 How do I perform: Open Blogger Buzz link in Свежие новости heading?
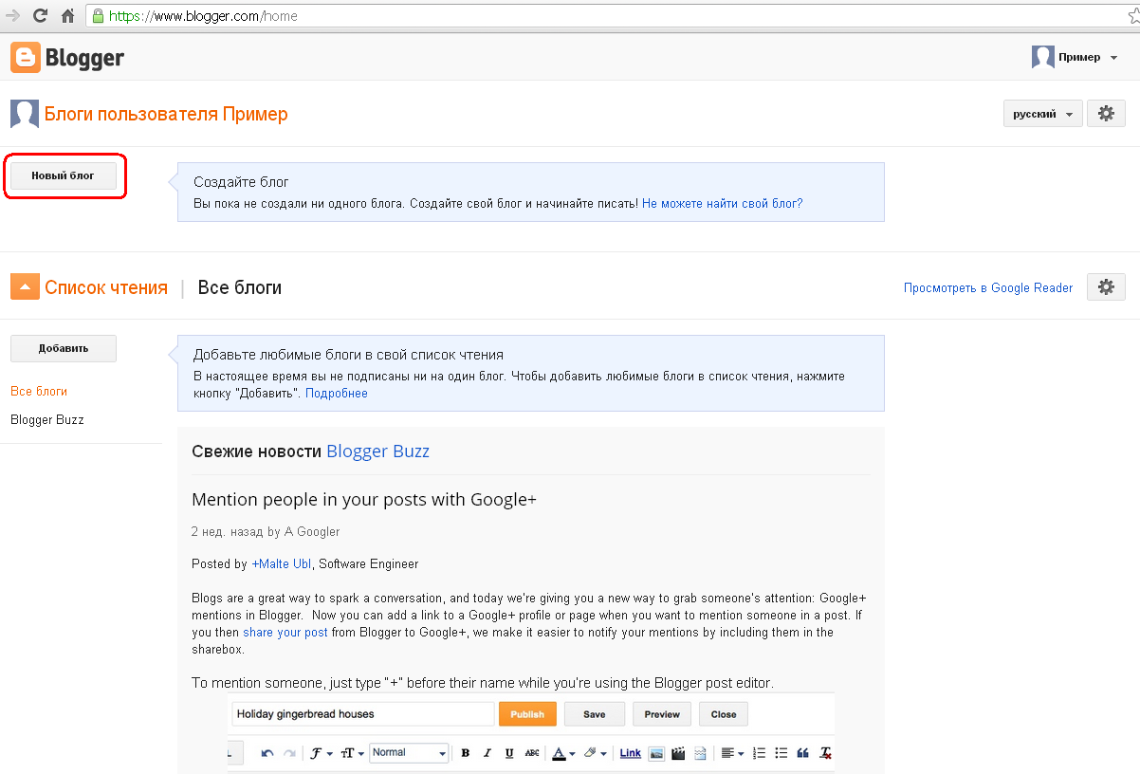377,451
